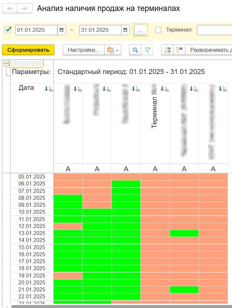The image size is (232, 308).
Task: Click the Сформировать button
Action: click(x=28, y=50)
